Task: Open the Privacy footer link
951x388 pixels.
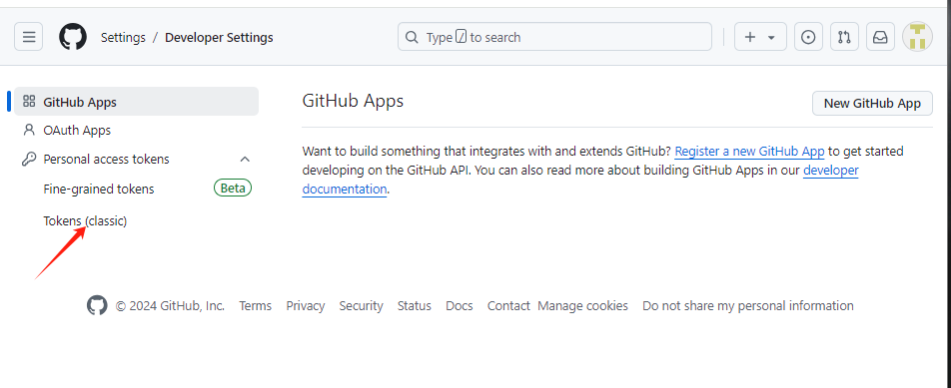Action: (x=306, y=305)
